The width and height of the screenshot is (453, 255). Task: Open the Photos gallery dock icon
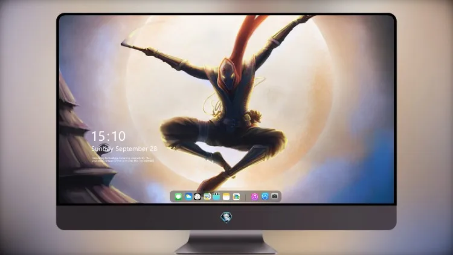tap(236, 196)
